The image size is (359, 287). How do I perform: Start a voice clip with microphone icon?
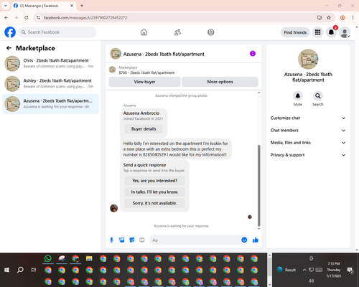coord(111,240)
